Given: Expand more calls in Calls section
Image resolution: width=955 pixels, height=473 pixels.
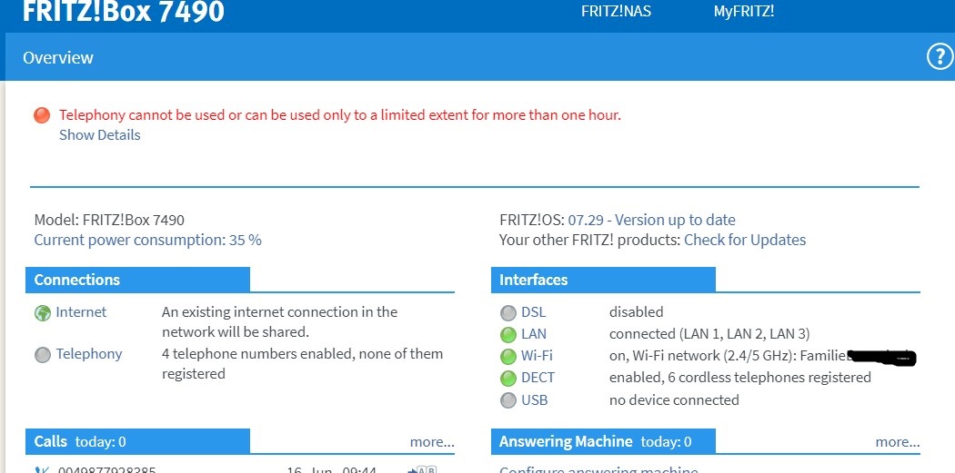Looking at the screenshot, I should pyautogui.click(x=431, y=442).
